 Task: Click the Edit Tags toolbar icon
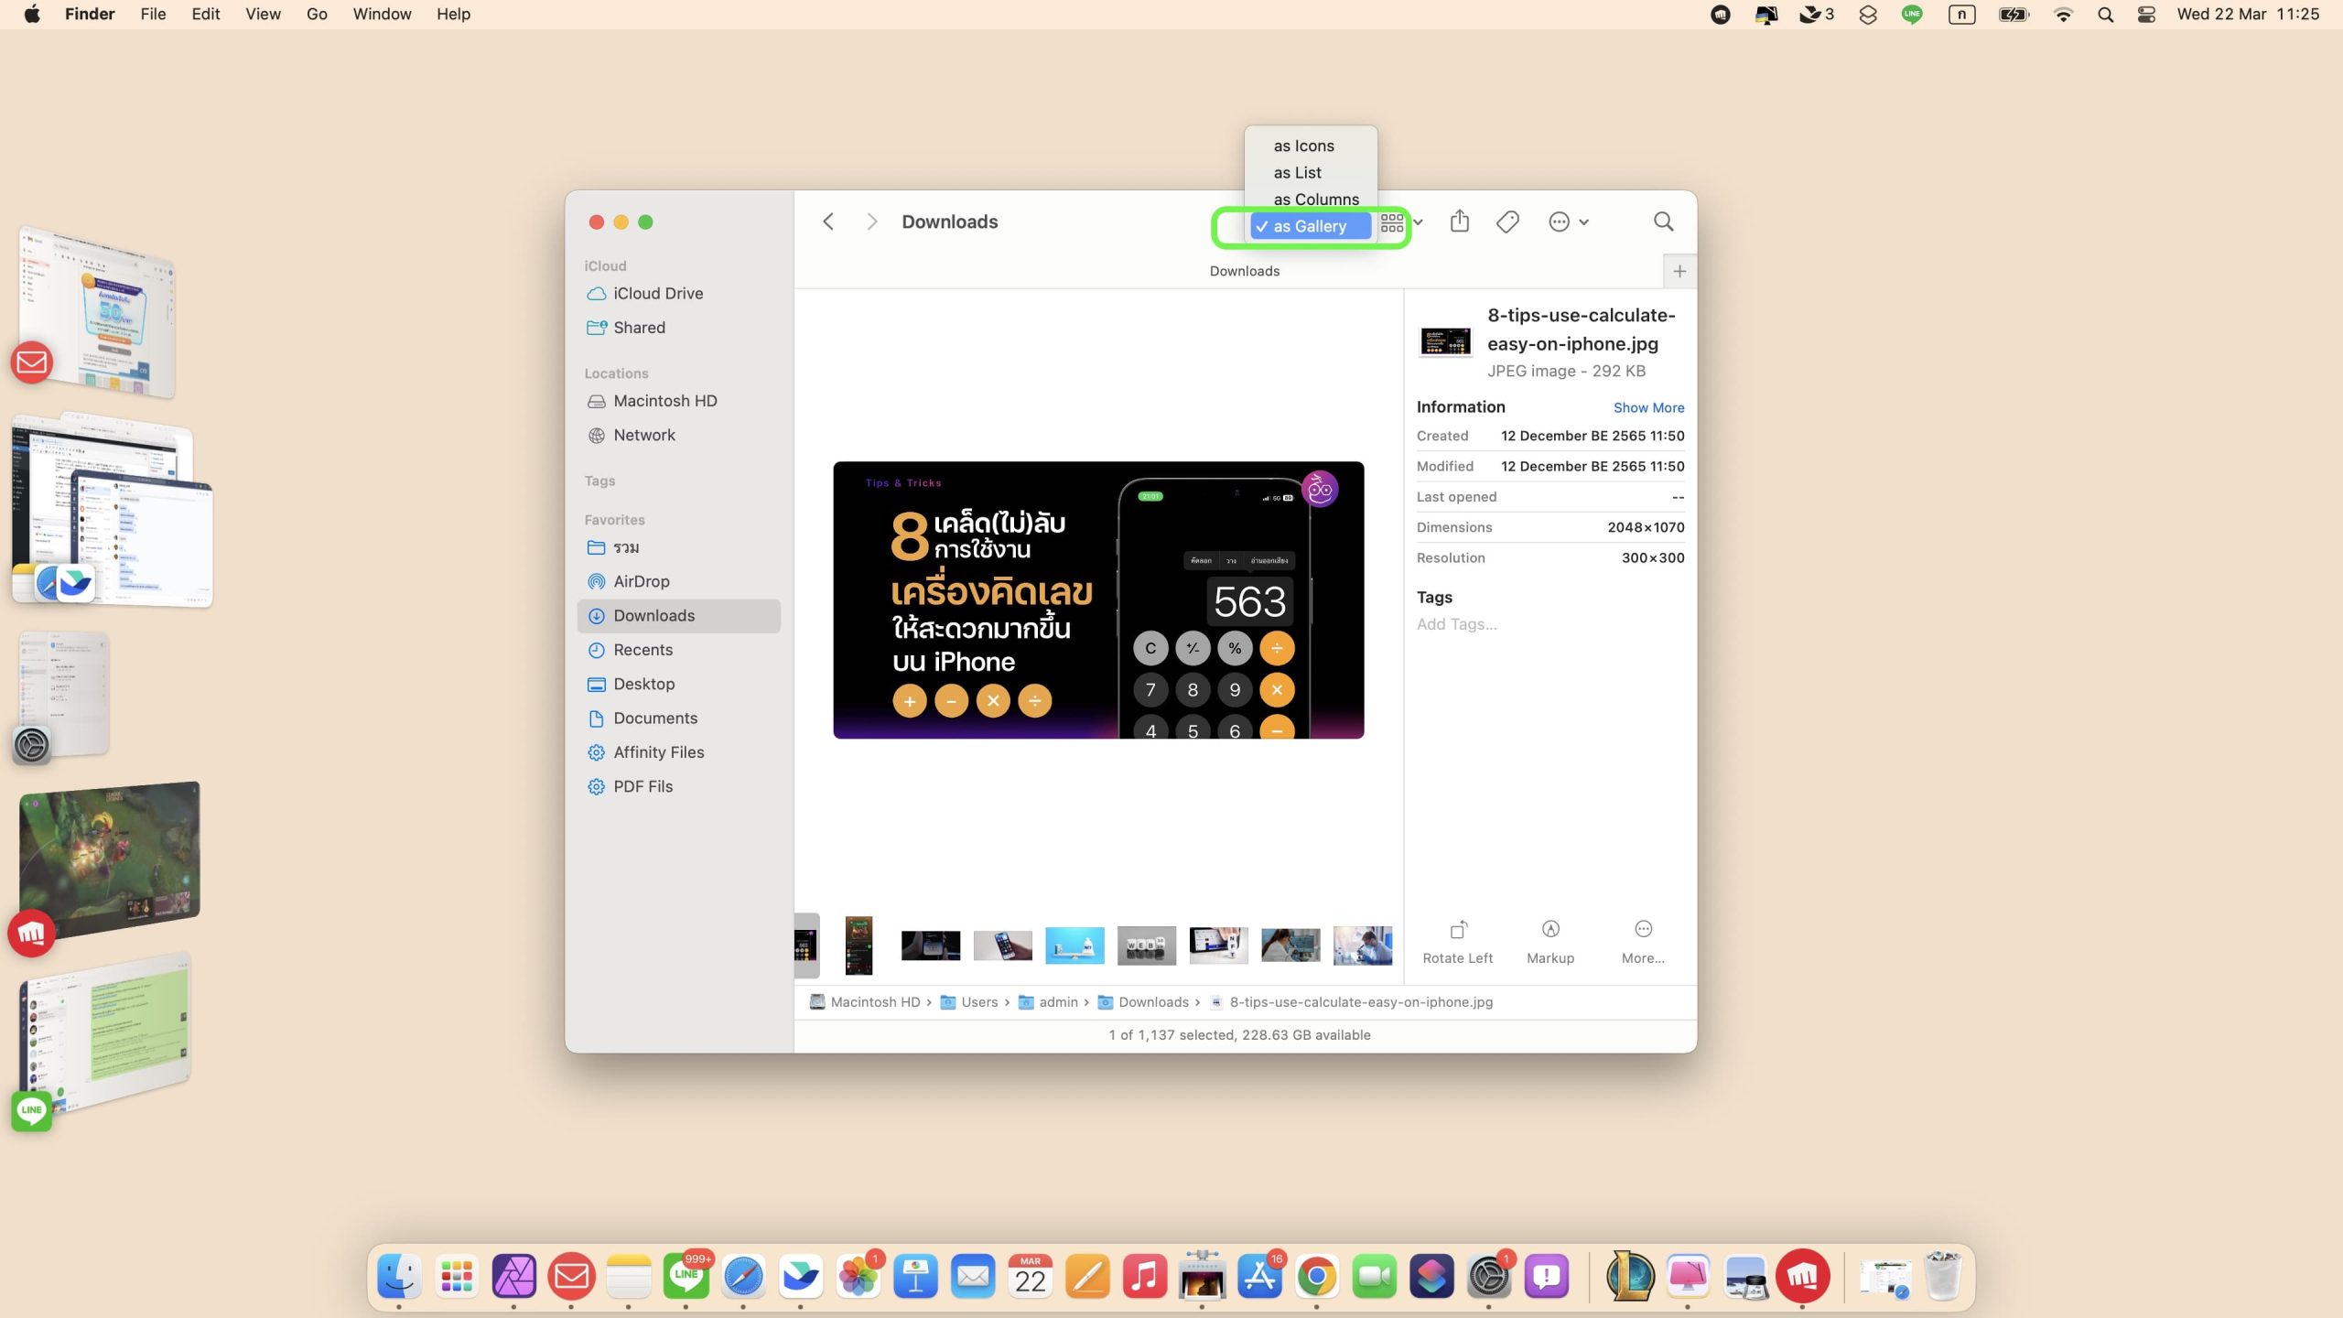pos(1507,221)
